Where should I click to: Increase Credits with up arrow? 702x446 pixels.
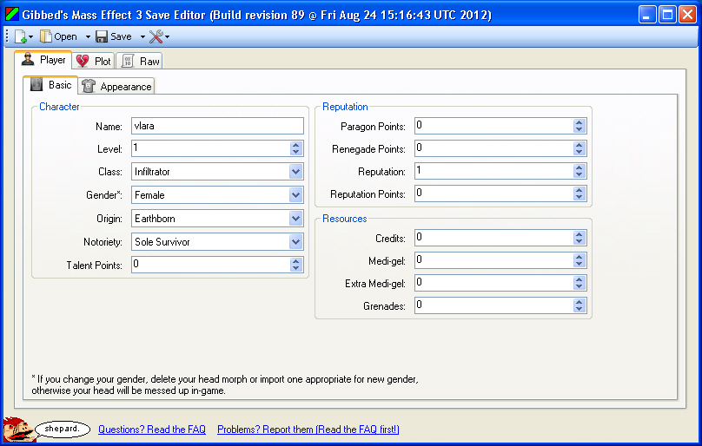(579, 234)
